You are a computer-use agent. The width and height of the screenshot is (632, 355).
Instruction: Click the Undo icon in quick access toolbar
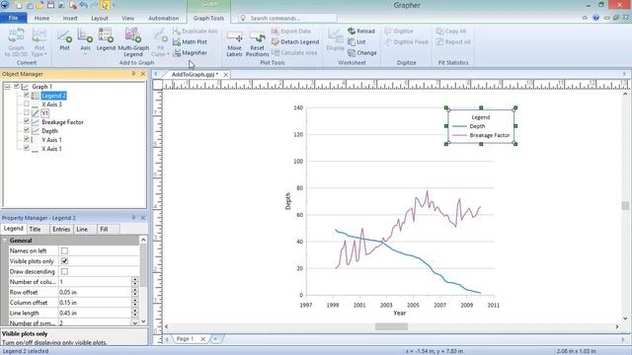83,5
